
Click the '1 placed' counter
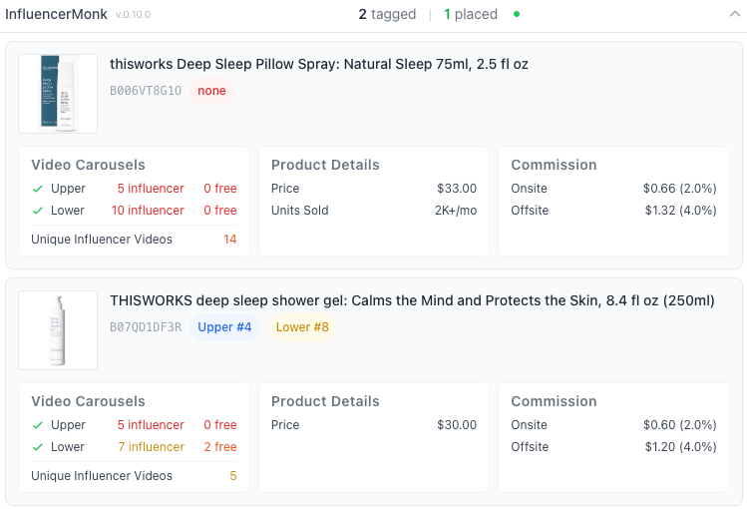(x=471, y=14)
